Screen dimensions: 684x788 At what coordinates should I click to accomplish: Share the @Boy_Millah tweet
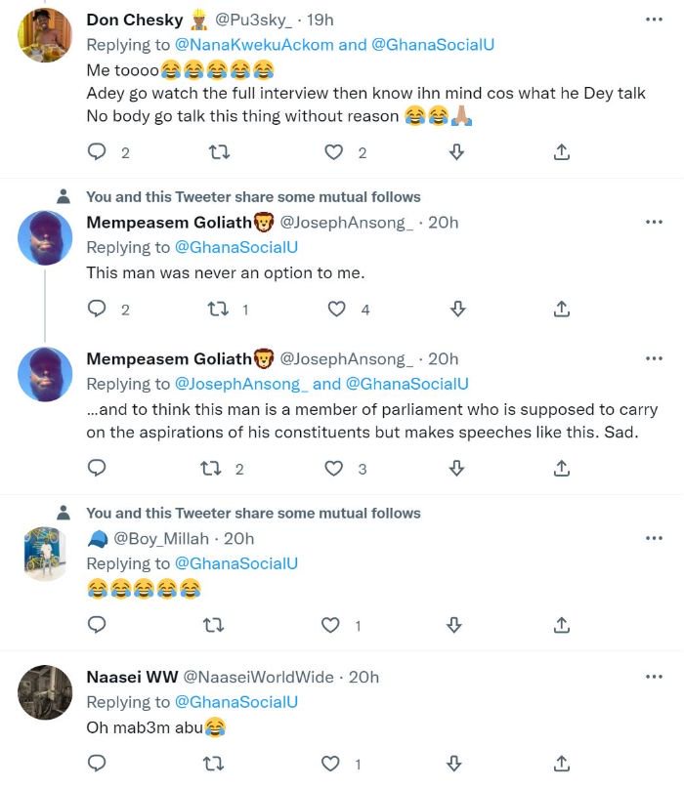[x=562, y=624]
